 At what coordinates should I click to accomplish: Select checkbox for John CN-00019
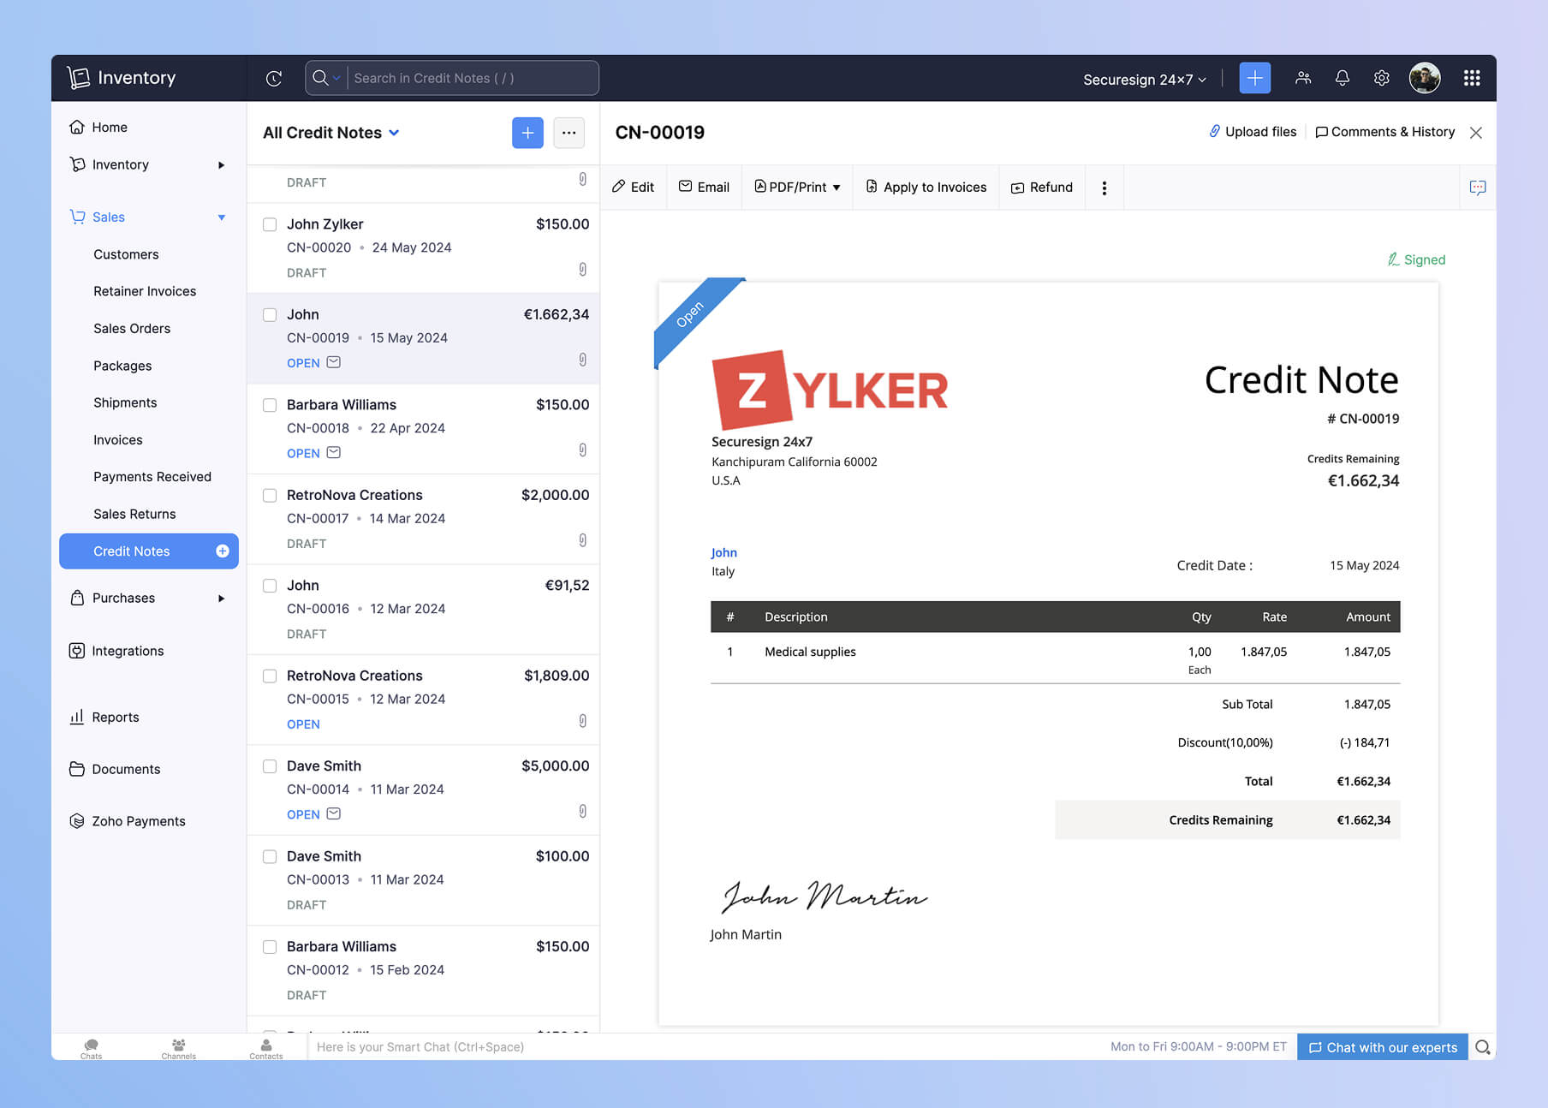coord(270,315)
